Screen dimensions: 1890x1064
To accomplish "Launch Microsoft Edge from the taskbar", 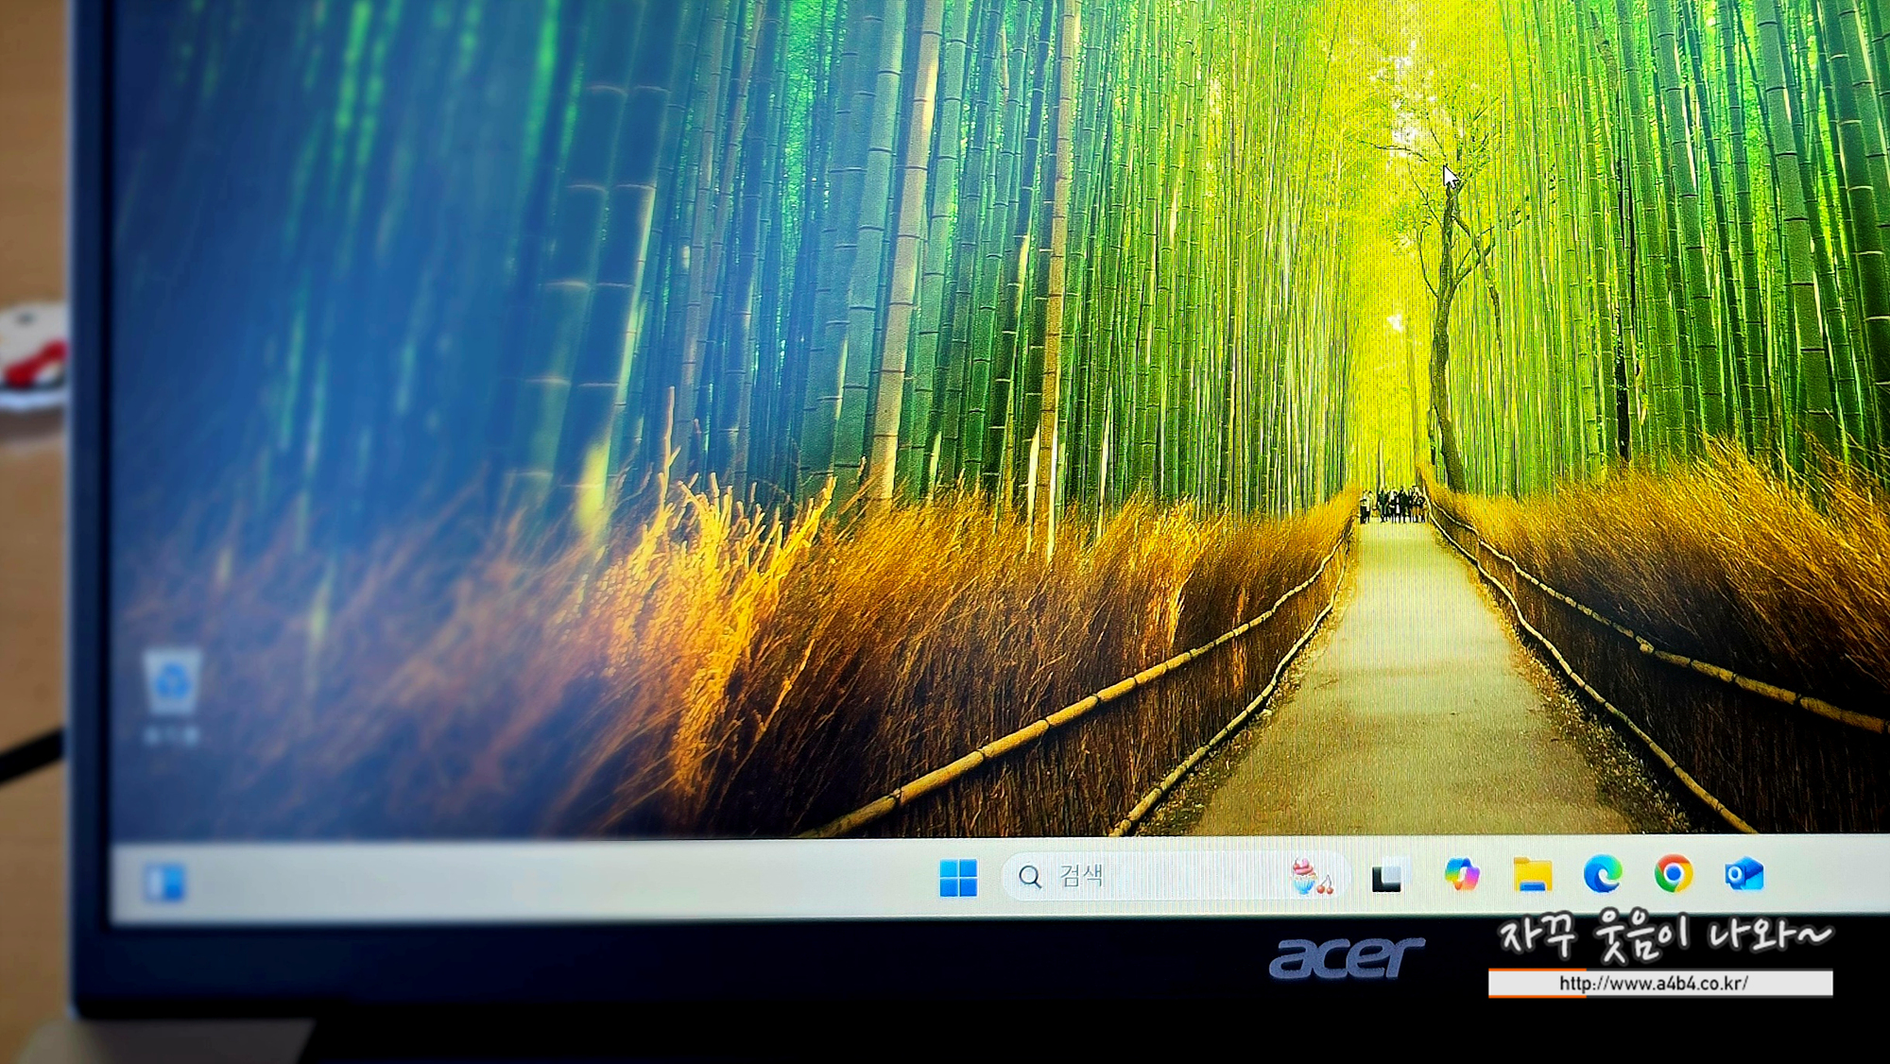I will [x=1603, y=874].
